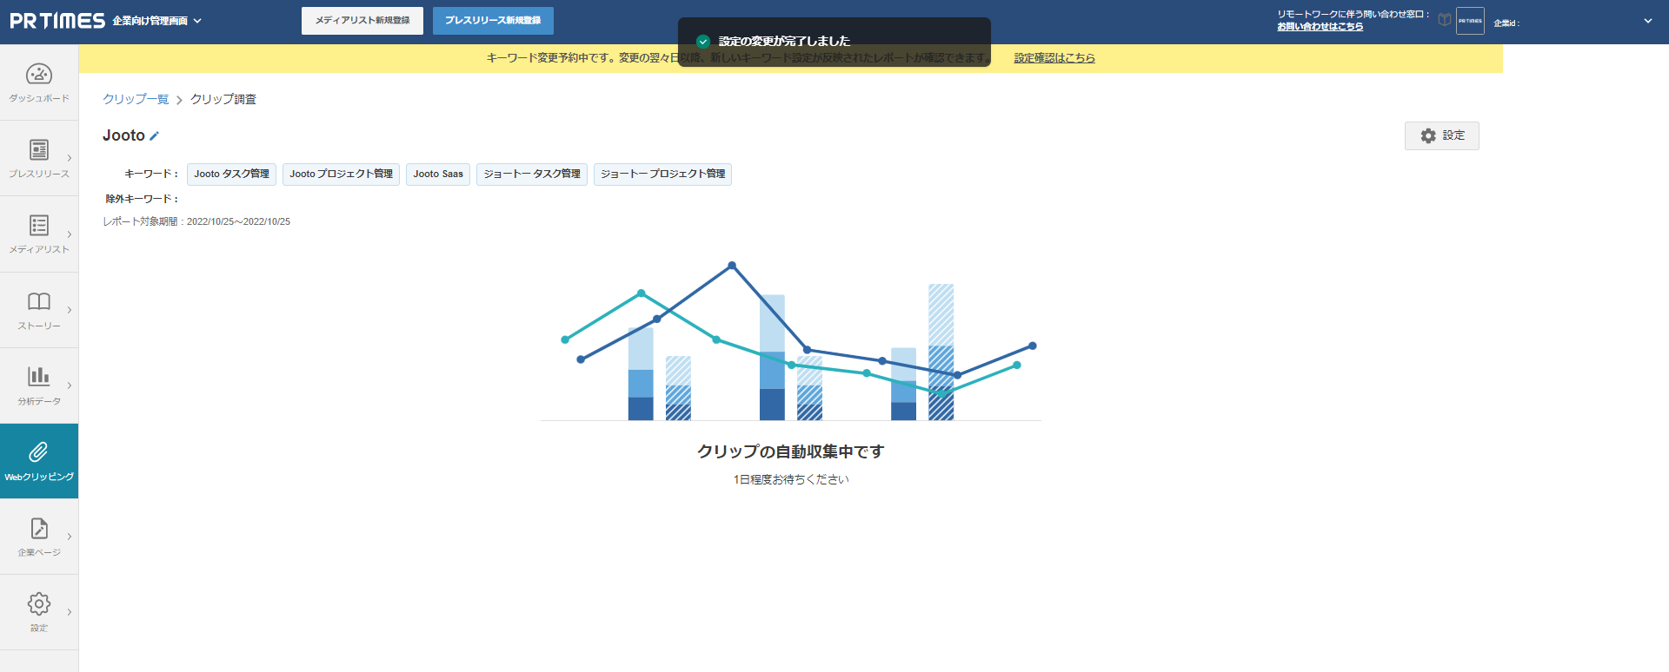Click the 企業id label in the header

pos(1506,23)
